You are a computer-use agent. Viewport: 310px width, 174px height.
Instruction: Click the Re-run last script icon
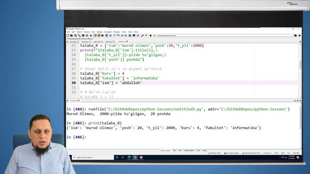coord(107,35)
